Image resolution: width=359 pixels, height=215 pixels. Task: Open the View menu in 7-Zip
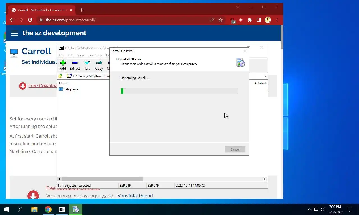81,55
